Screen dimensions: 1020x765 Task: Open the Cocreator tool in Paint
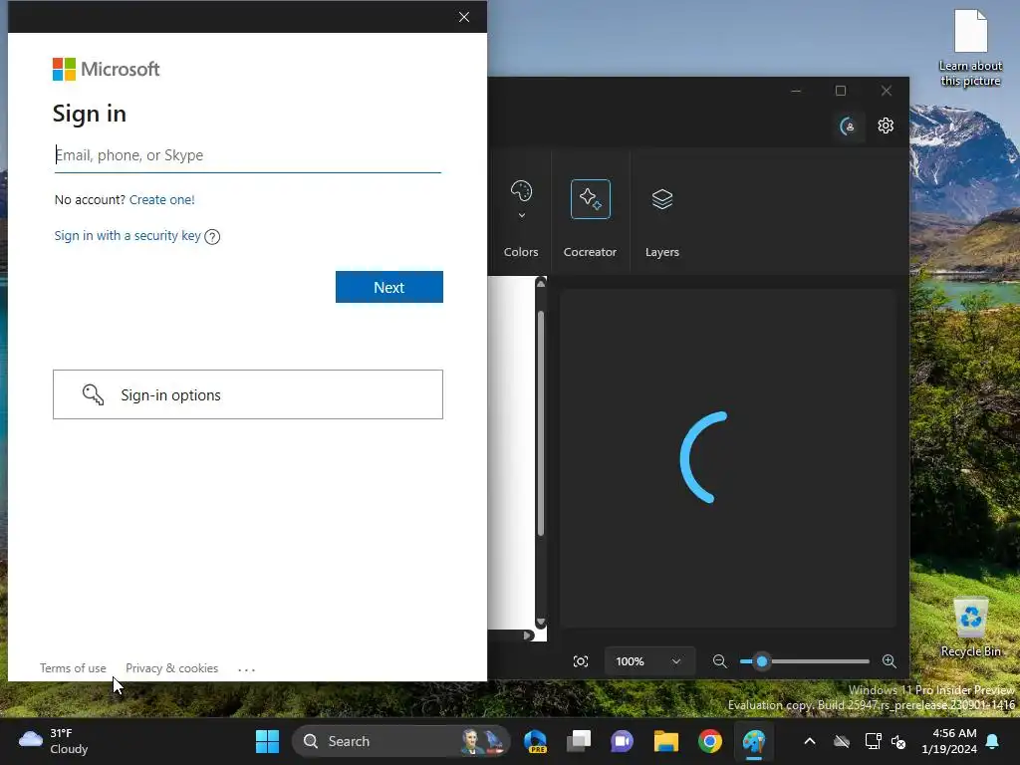click(590, 199)
